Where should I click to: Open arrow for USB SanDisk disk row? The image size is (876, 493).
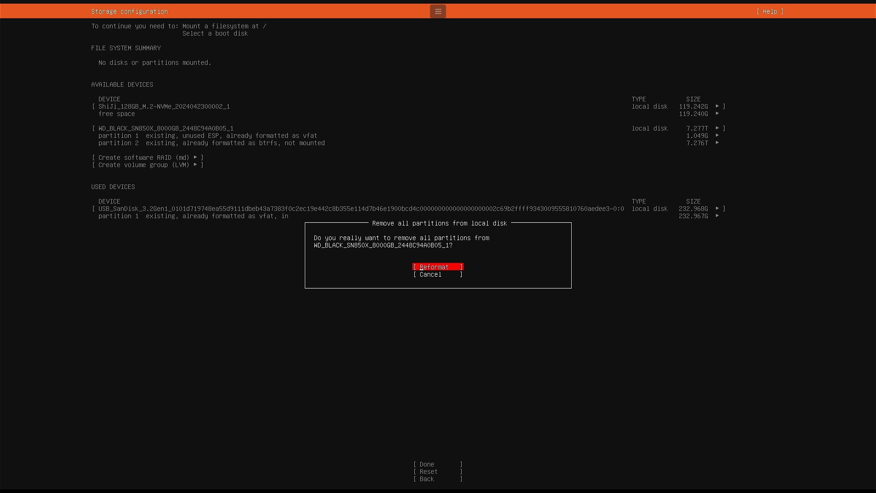click(717, 209)
